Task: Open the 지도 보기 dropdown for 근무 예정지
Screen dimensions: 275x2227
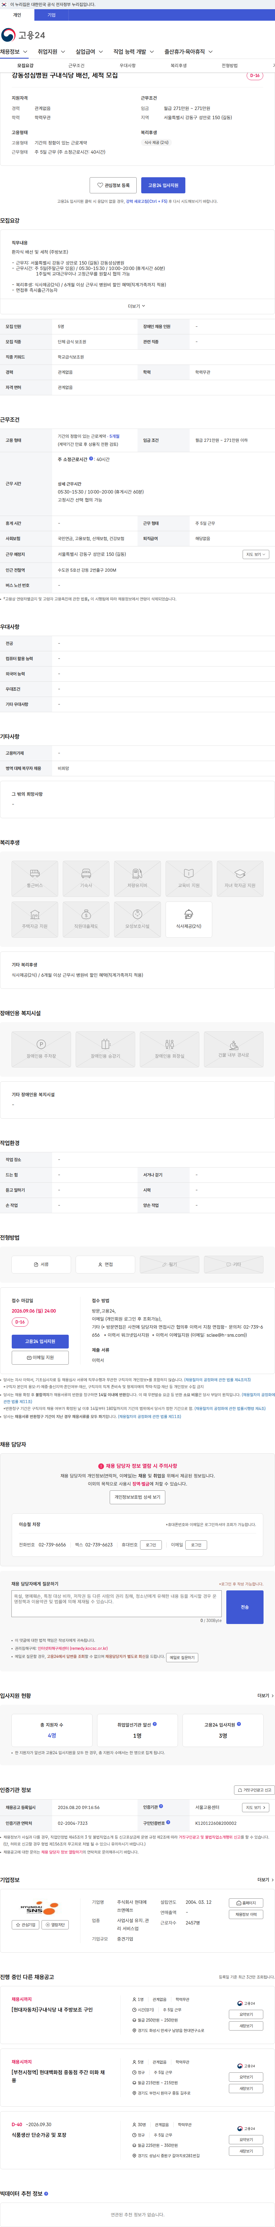Action: click(256, 554)
